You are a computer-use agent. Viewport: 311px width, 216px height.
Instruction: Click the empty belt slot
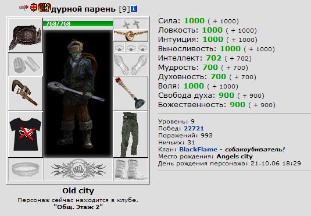coord(26,169)
